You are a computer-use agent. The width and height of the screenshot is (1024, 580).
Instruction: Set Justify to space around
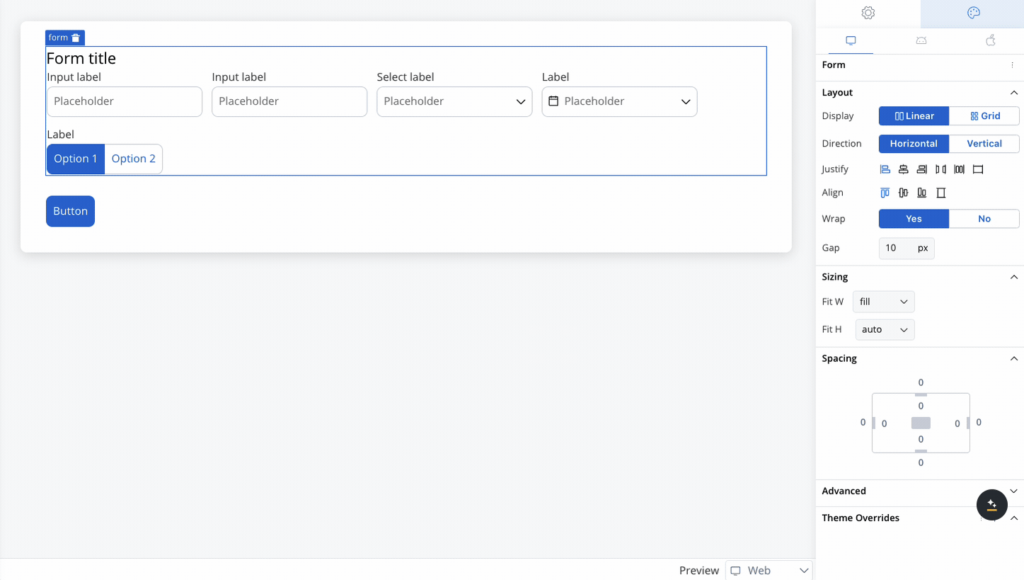959,169
